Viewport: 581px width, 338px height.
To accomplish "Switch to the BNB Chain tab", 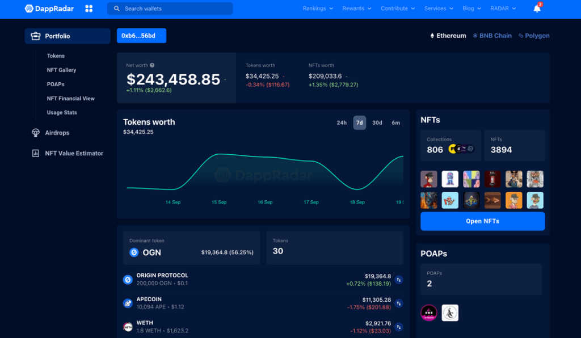I will tap(492, 36).
